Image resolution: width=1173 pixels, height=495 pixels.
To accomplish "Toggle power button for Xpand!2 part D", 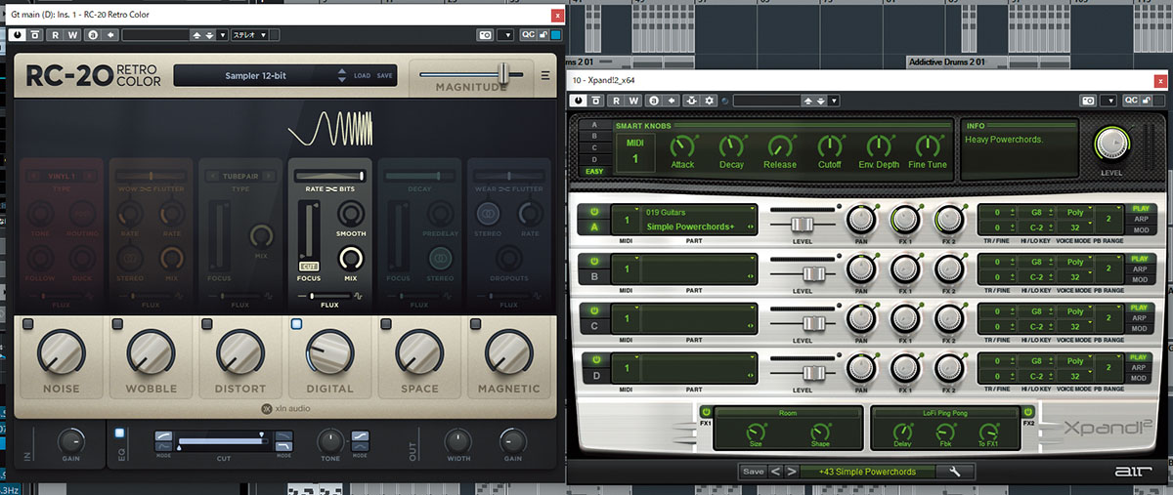I will (593, 360).
